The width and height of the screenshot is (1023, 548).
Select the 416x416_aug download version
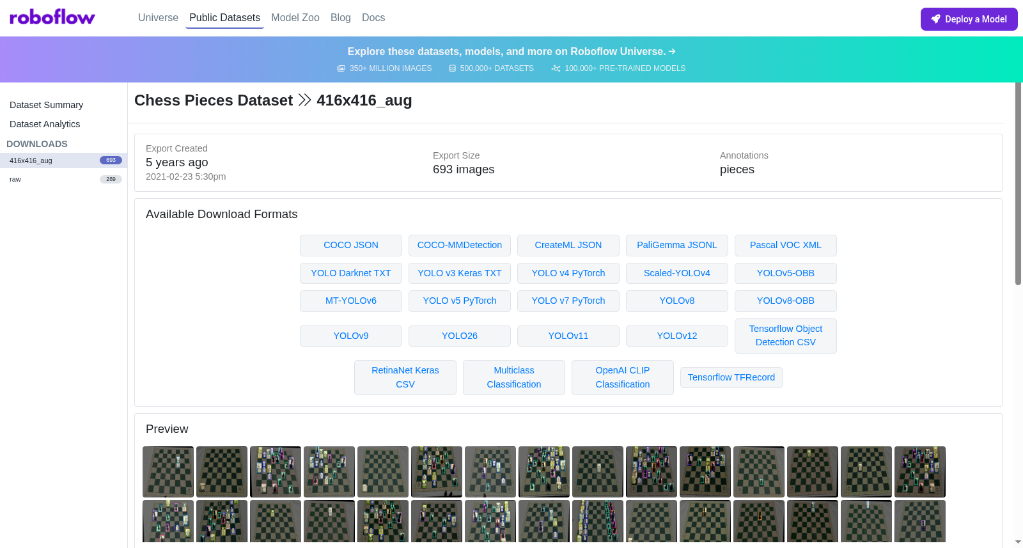pyautogui.click(x=63, y=160)
